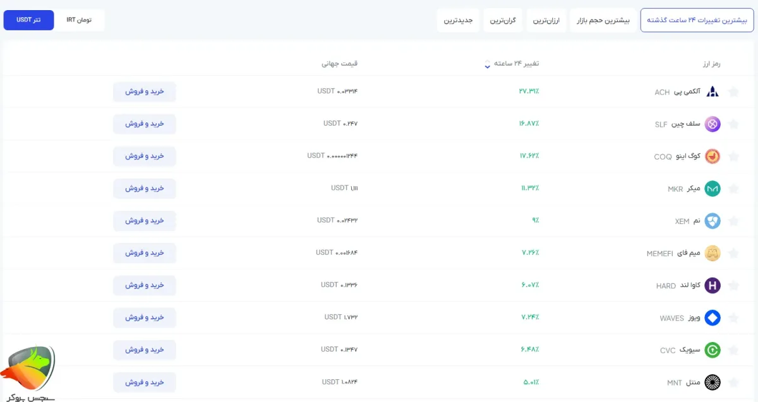Click the WAVES ticker text
758x402 pixels.
pos(671,318)
